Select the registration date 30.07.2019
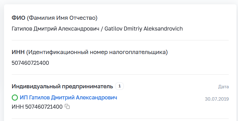Screen dimensions: 238x121 pos(217,99)
